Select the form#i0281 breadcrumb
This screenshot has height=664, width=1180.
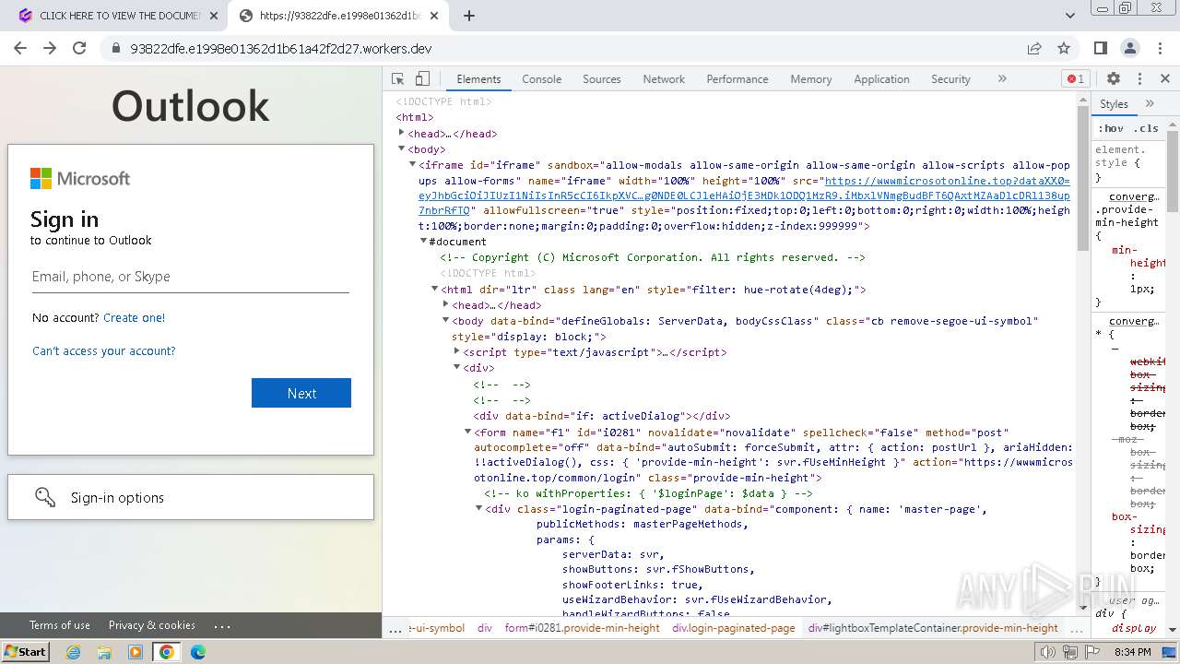[x=582, y=628]
